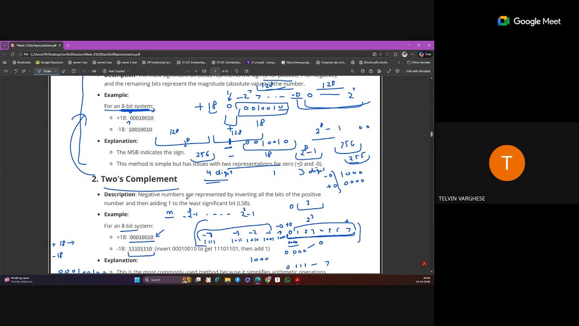Screen dimensions: 579x326
Task: Search within the PDF document
Action: [352, 71]
